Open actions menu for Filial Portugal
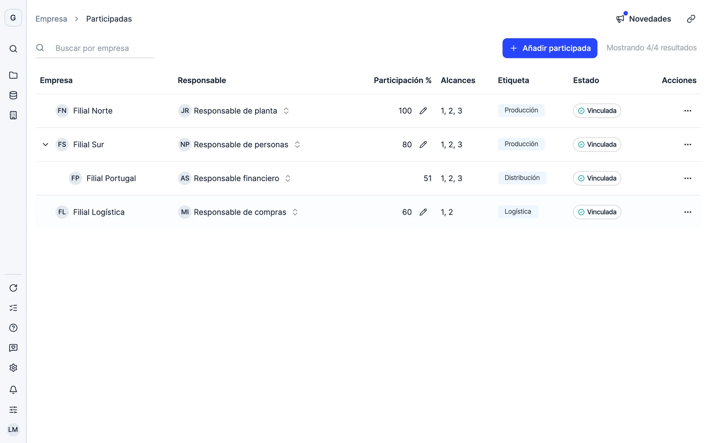Screen dimensions: 710x443 tap(688, 178)
